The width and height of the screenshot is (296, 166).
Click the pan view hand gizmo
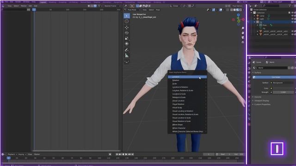[x=243, y=33]
